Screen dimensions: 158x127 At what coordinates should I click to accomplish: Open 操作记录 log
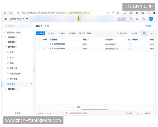[122, 33]
